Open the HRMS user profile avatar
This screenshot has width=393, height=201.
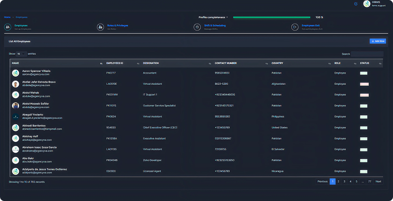pos(367,4)
